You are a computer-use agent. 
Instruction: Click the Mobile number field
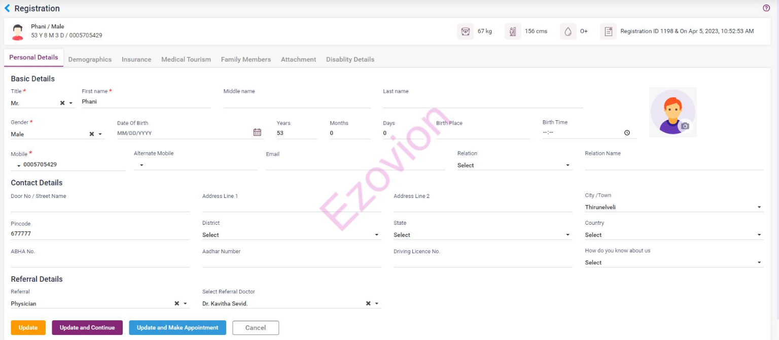pos(74,165)
